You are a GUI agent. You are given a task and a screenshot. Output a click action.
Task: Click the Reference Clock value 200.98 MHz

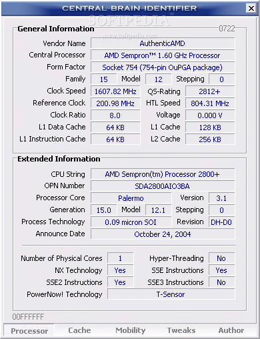tap(115, 103)
